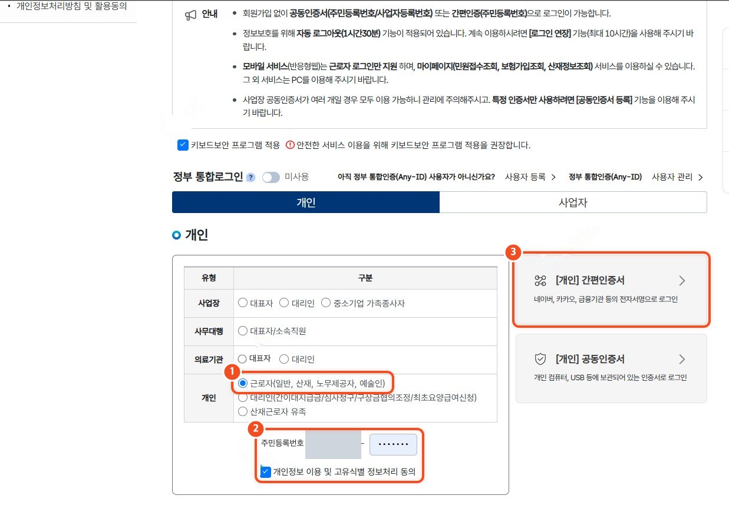Click the red warning icon beside keyboard security
The height and width of the screenshot is (512, 729).
click(290, 145)
